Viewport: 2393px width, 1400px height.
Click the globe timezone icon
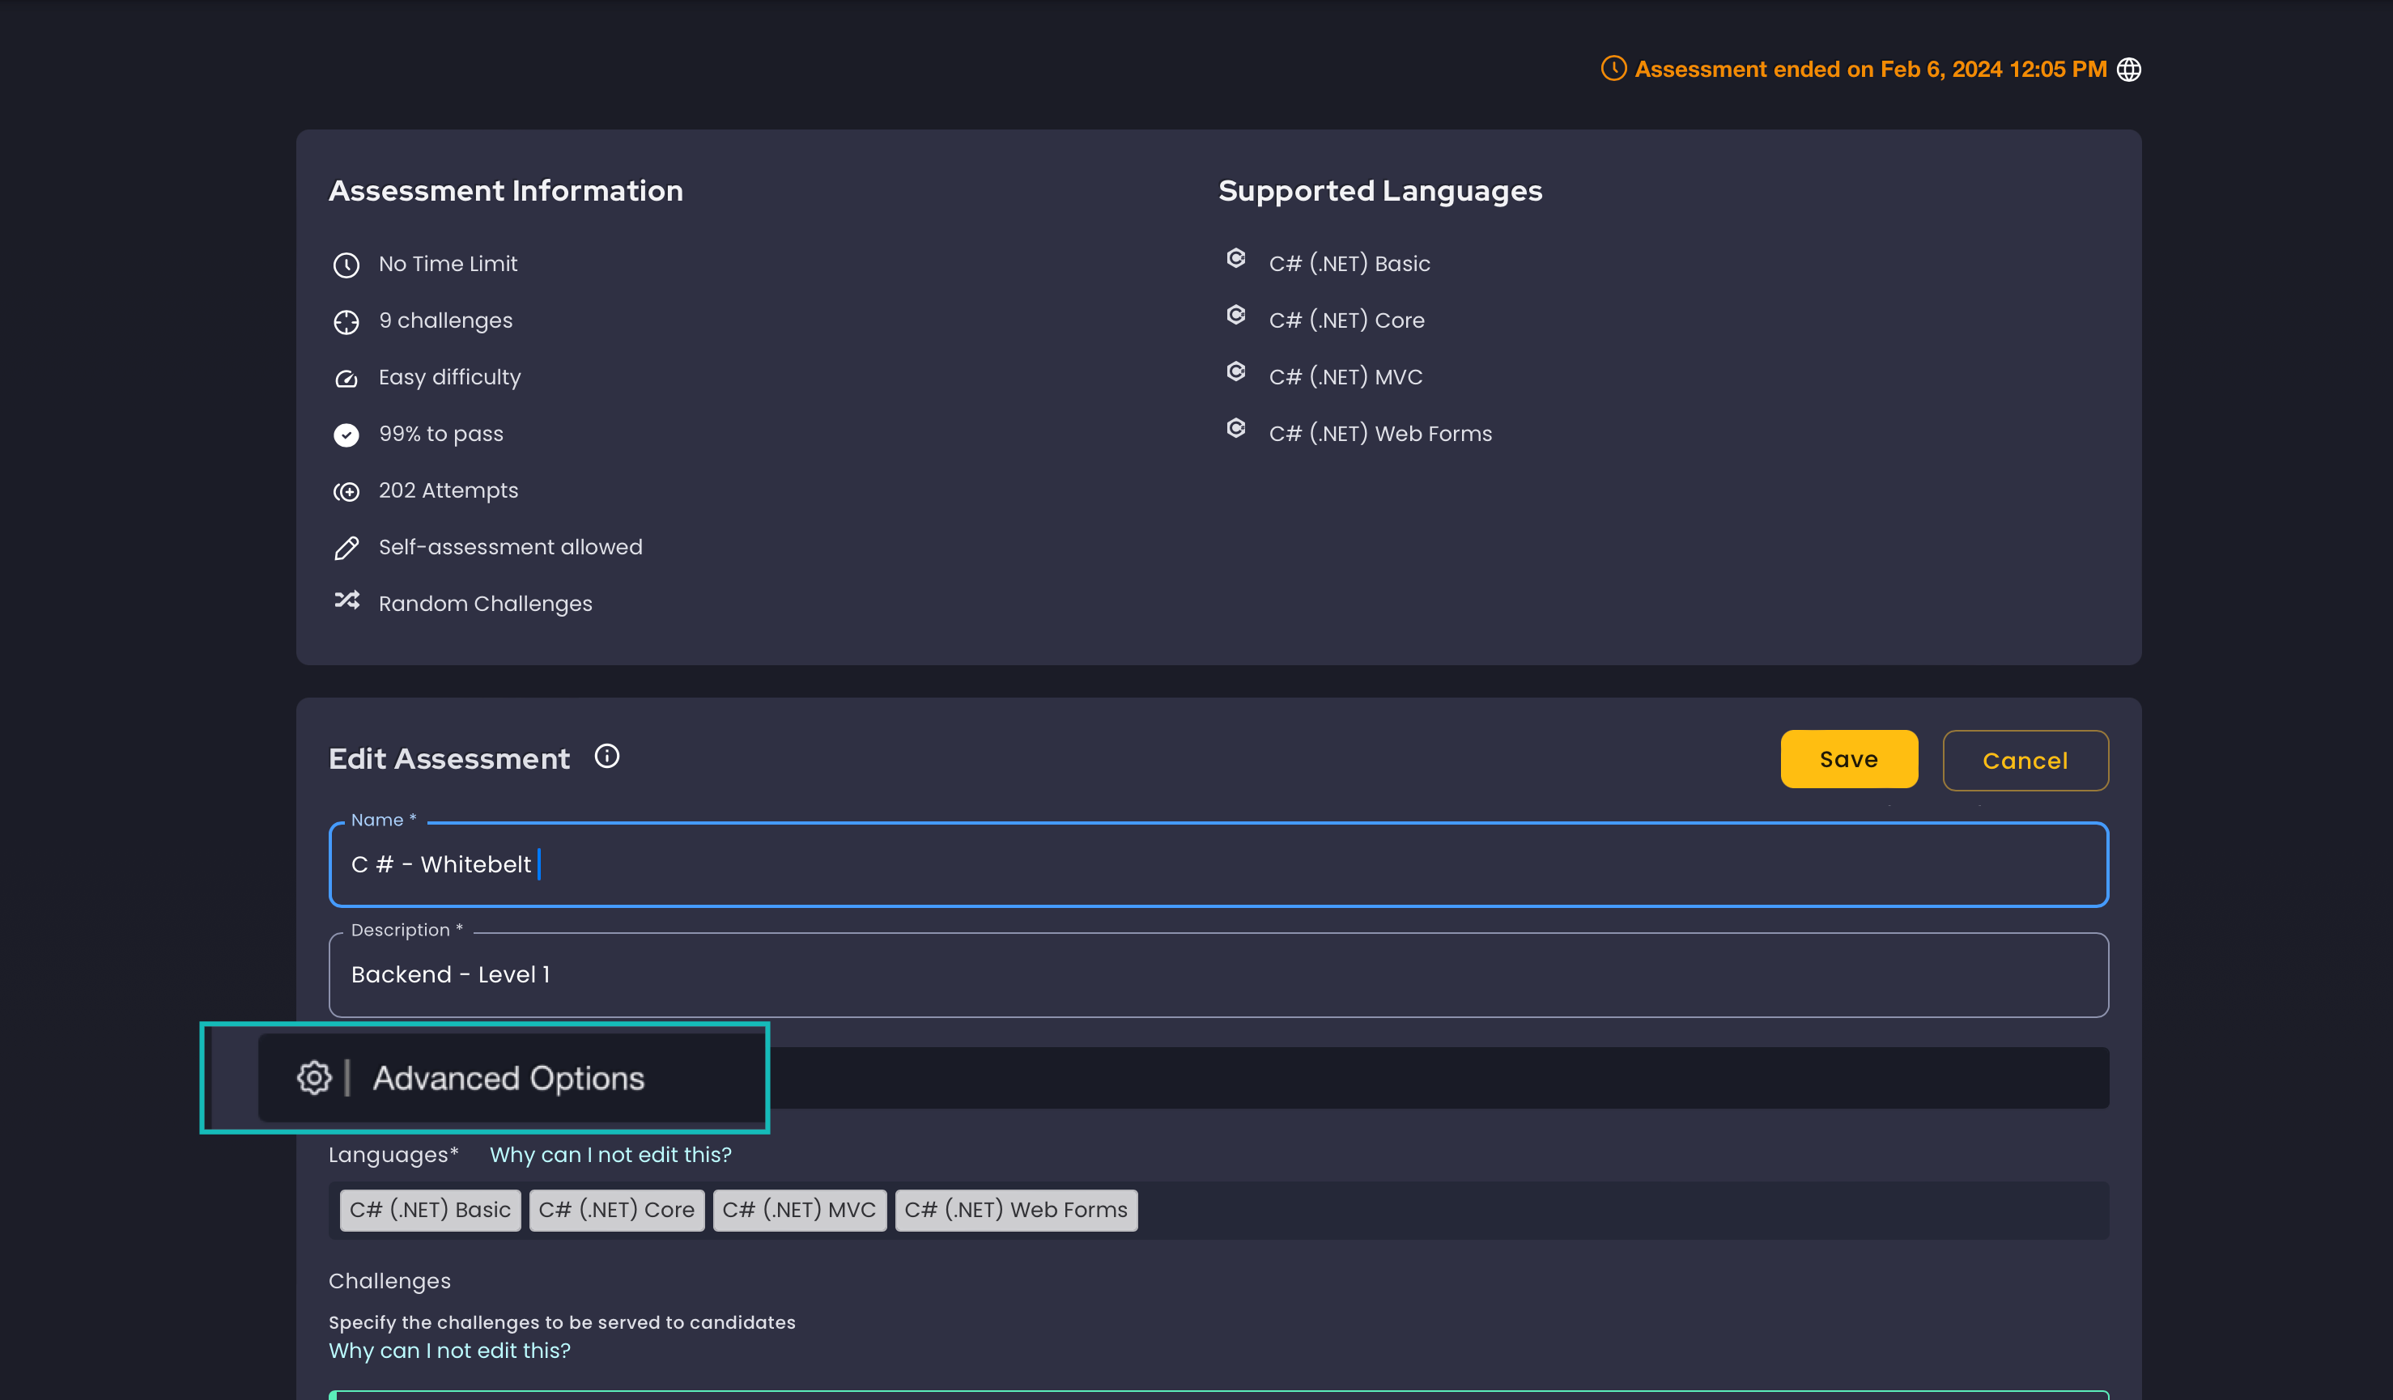click(2129, 70)
